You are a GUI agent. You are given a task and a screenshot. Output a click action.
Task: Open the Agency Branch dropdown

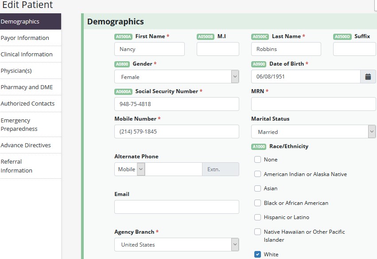176,244
